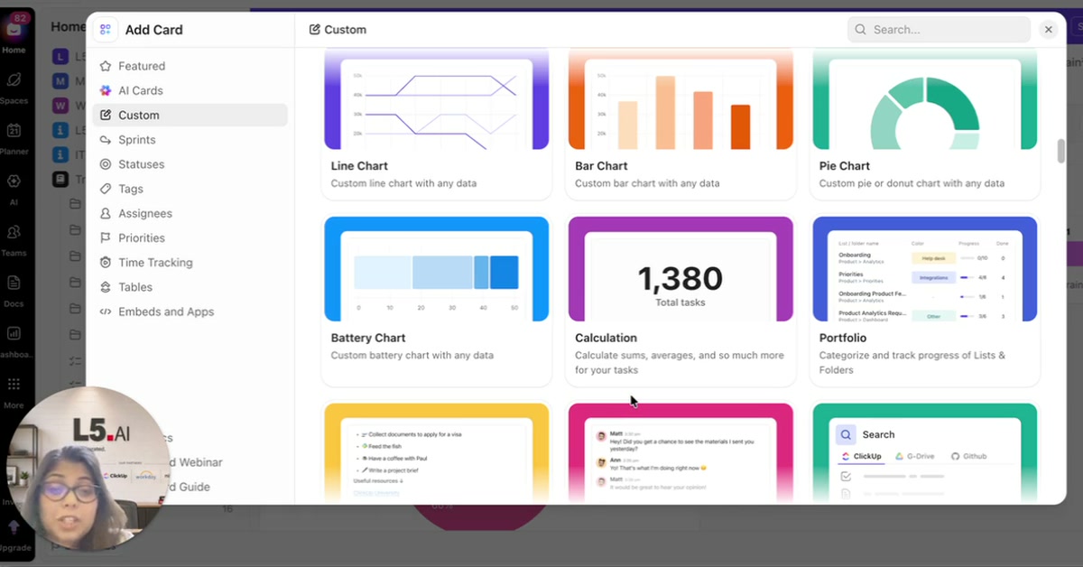Select the yellow text block card
The image size is (1083, 567).
(x=437, y=452)
